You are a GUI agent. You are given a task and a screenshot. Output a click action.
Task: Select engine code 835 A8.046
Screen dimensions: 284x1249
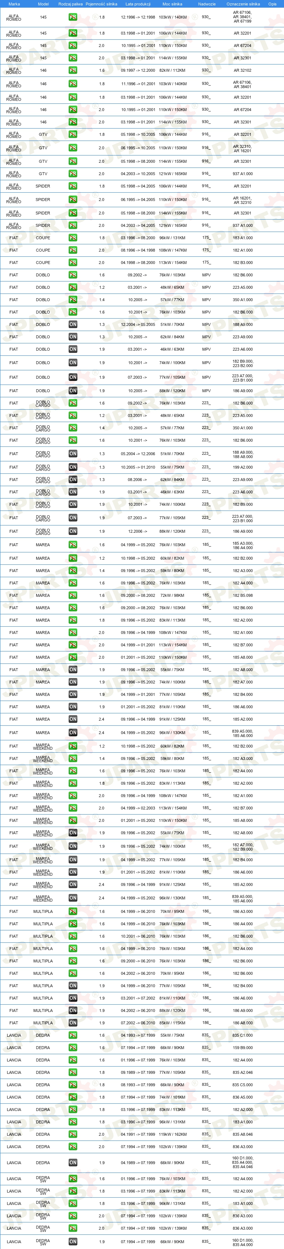tap(242, 1134)
